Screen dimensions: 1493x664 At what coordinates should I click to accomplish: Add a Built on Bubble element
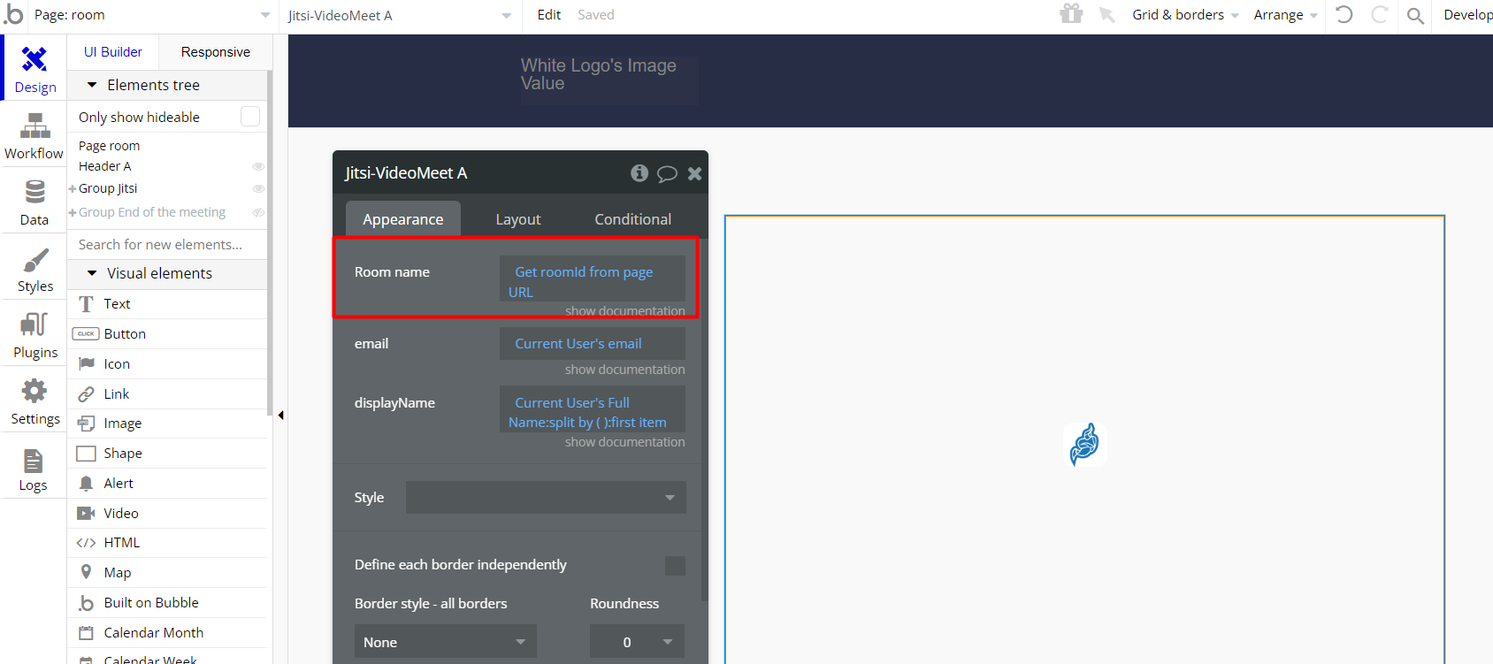[168, 602]
